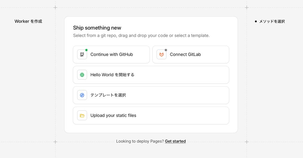
Task: Click the メソッドを選択 step label
Action: click(272, 22)
